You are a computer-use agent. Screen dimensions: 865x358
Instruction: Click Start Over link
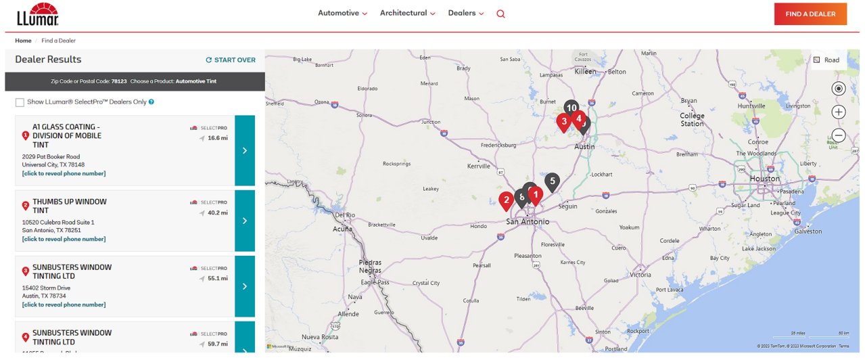click(x=231, y=60)
